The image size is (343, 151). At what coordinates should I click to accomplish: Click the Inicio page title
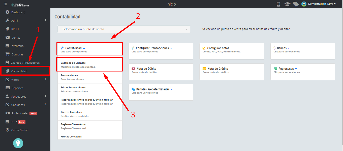(x=171, y=4)
